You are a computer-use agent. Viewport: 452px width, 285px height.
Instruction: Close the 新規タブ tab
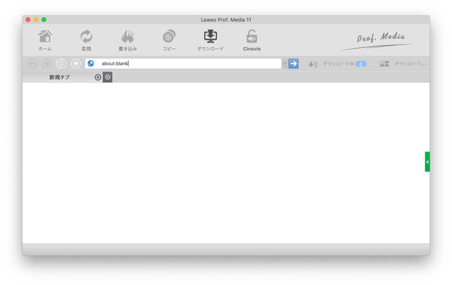pyautogui.click(x=98, y=78)
